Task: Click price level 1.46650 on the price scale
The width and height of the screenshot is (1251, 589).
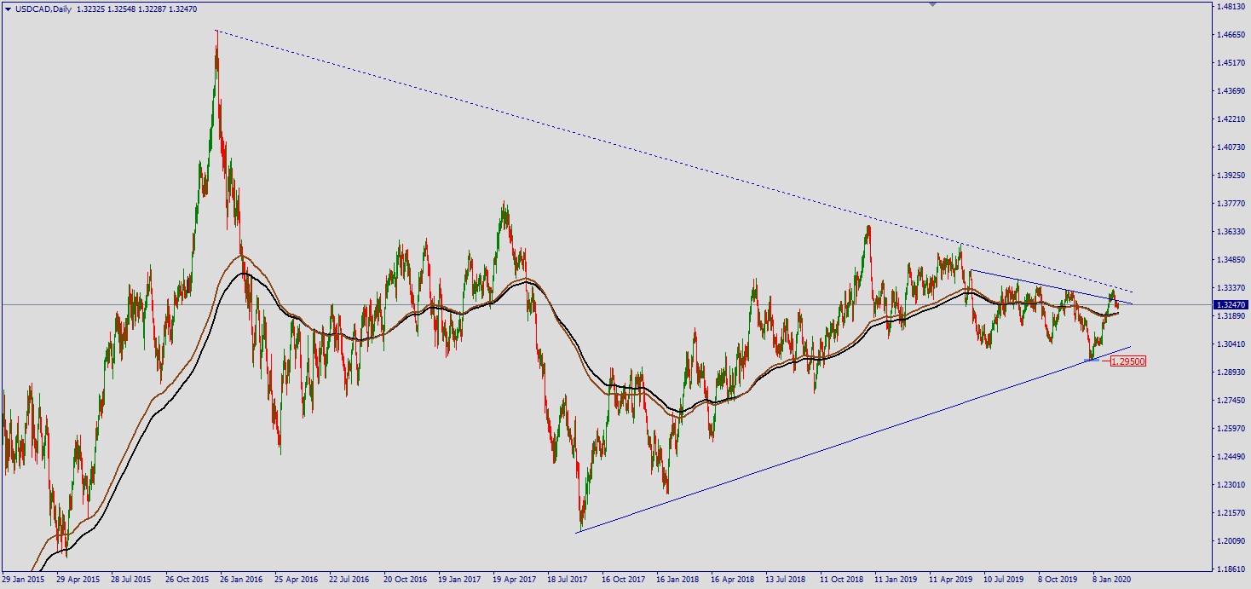Action: 1232,35
